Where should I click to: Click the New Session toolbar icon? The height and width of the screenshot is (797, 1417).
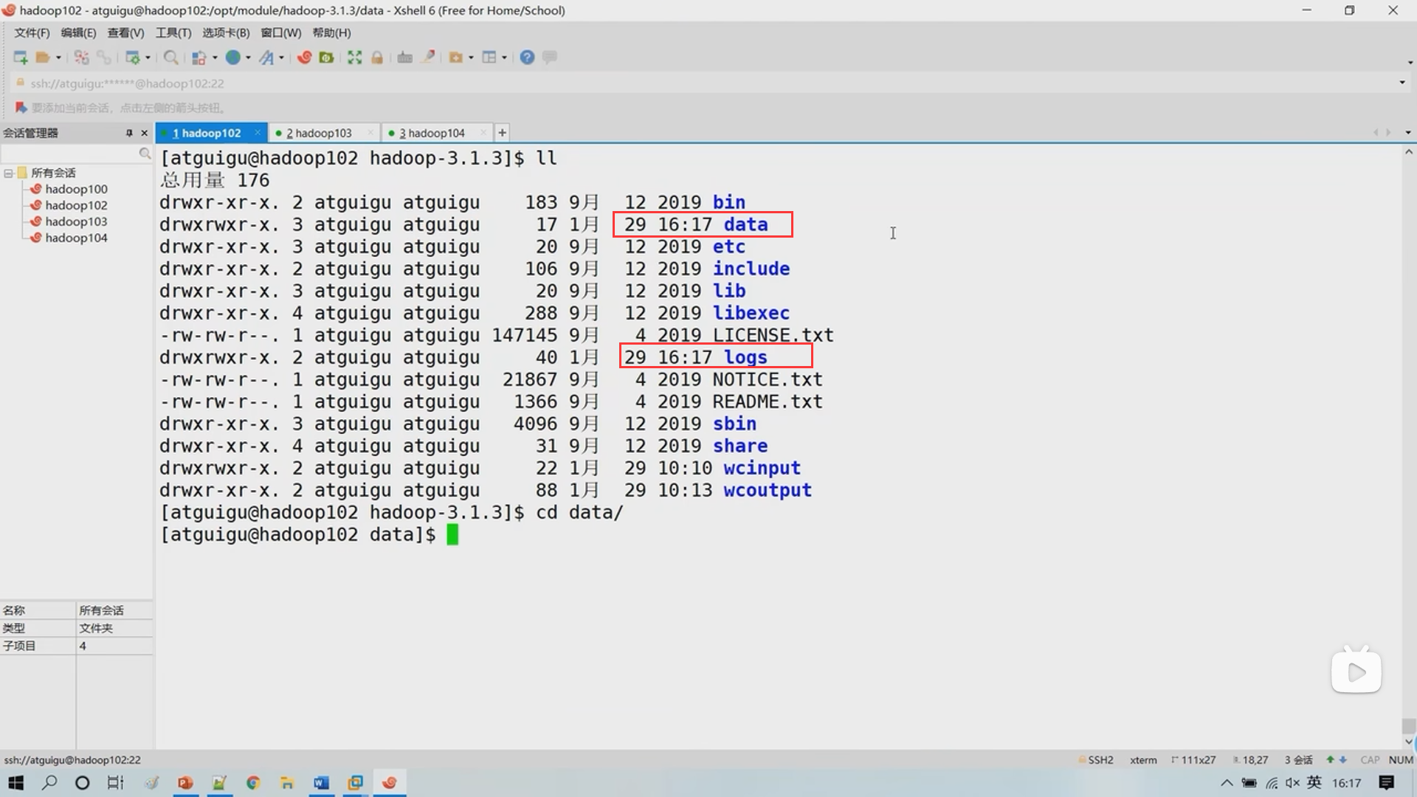(x=21, y=58)
